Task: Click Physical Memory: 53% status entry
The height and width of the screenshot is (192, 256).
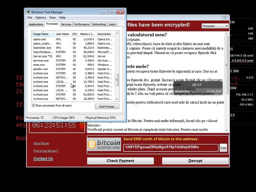Action: point(100,117)
